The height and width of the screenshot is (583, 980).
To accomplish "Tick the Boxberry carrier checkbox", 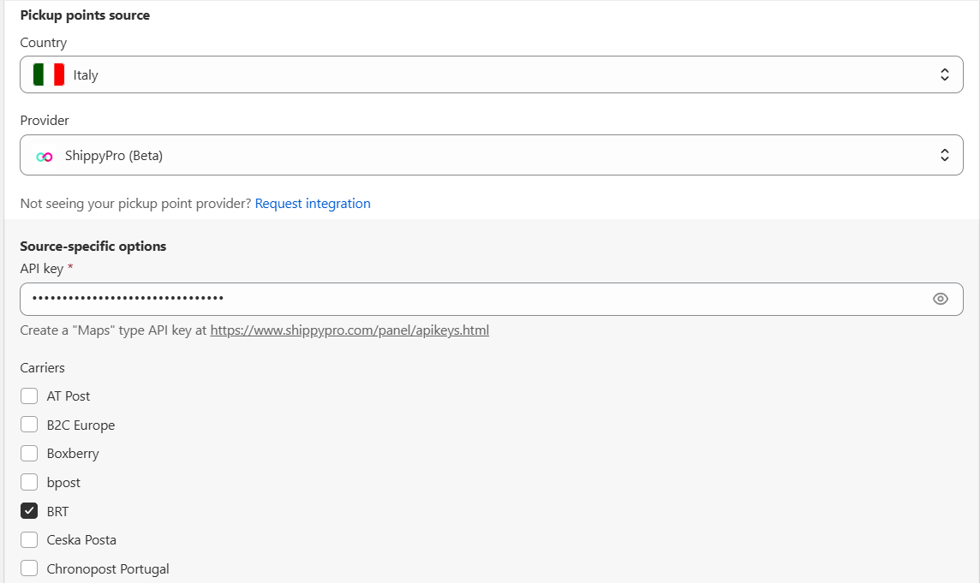I will [29, 454].
